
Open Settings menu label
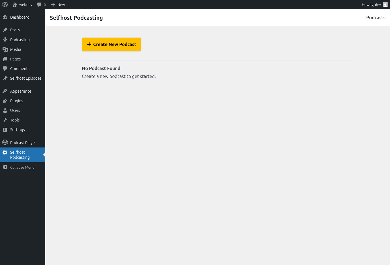(18, 130)
